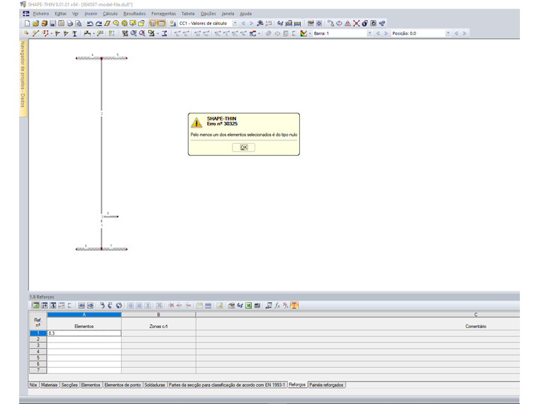Open the Editar menu
539x404 pixels.
pos(60,13)
